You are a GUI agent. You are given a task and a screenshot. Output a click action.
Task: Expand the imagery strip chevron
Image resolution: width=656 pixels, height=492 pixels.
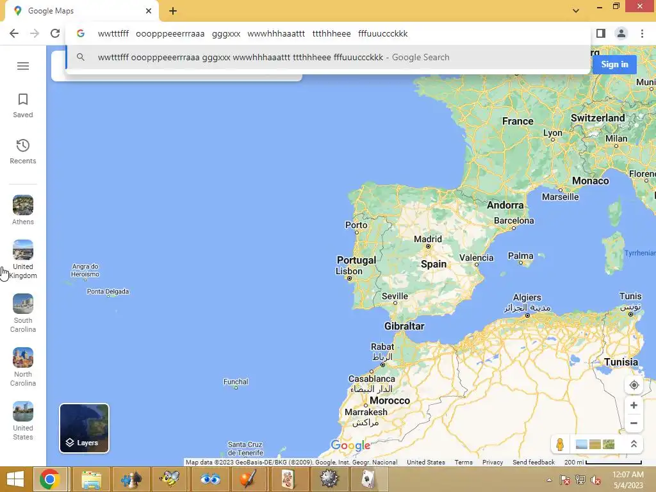[634, 445]
